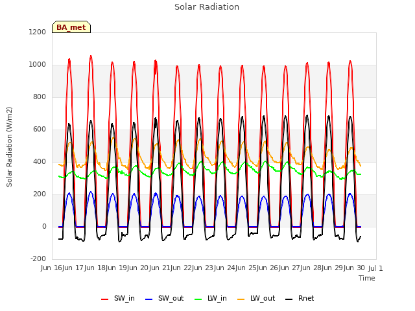Viewport: 415px width, 311px height.
Task: Select the LW_out legend label
Action: point(263,298)
